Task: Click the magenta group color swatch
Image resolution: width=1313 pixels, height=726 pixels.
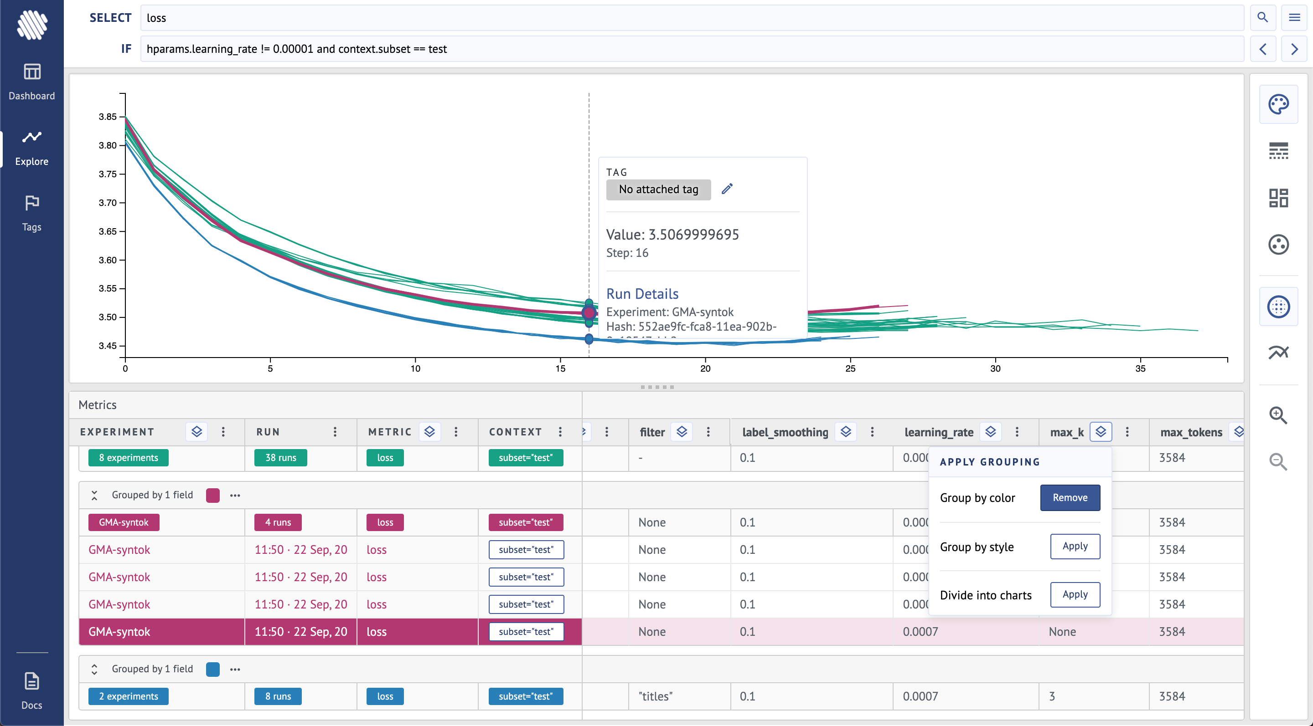Action: tap(212, 495)
